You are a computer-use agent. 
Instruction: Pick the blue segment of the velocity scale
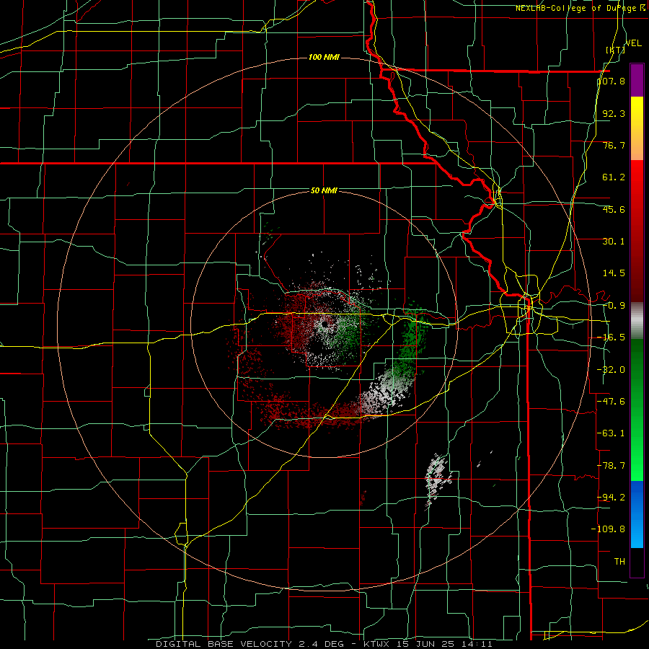(x=637, y=514)
